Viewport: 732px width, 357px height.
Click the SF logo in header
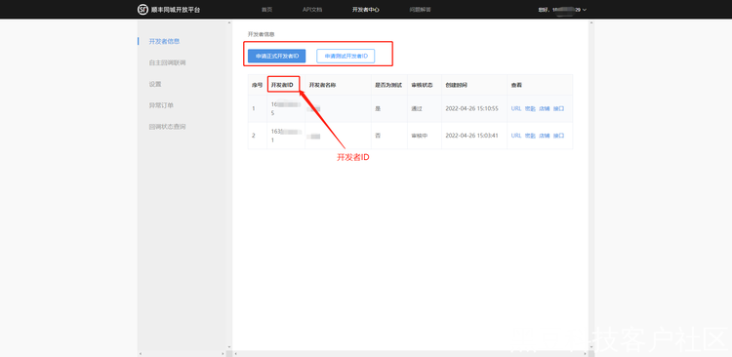[x=142, y=10]
